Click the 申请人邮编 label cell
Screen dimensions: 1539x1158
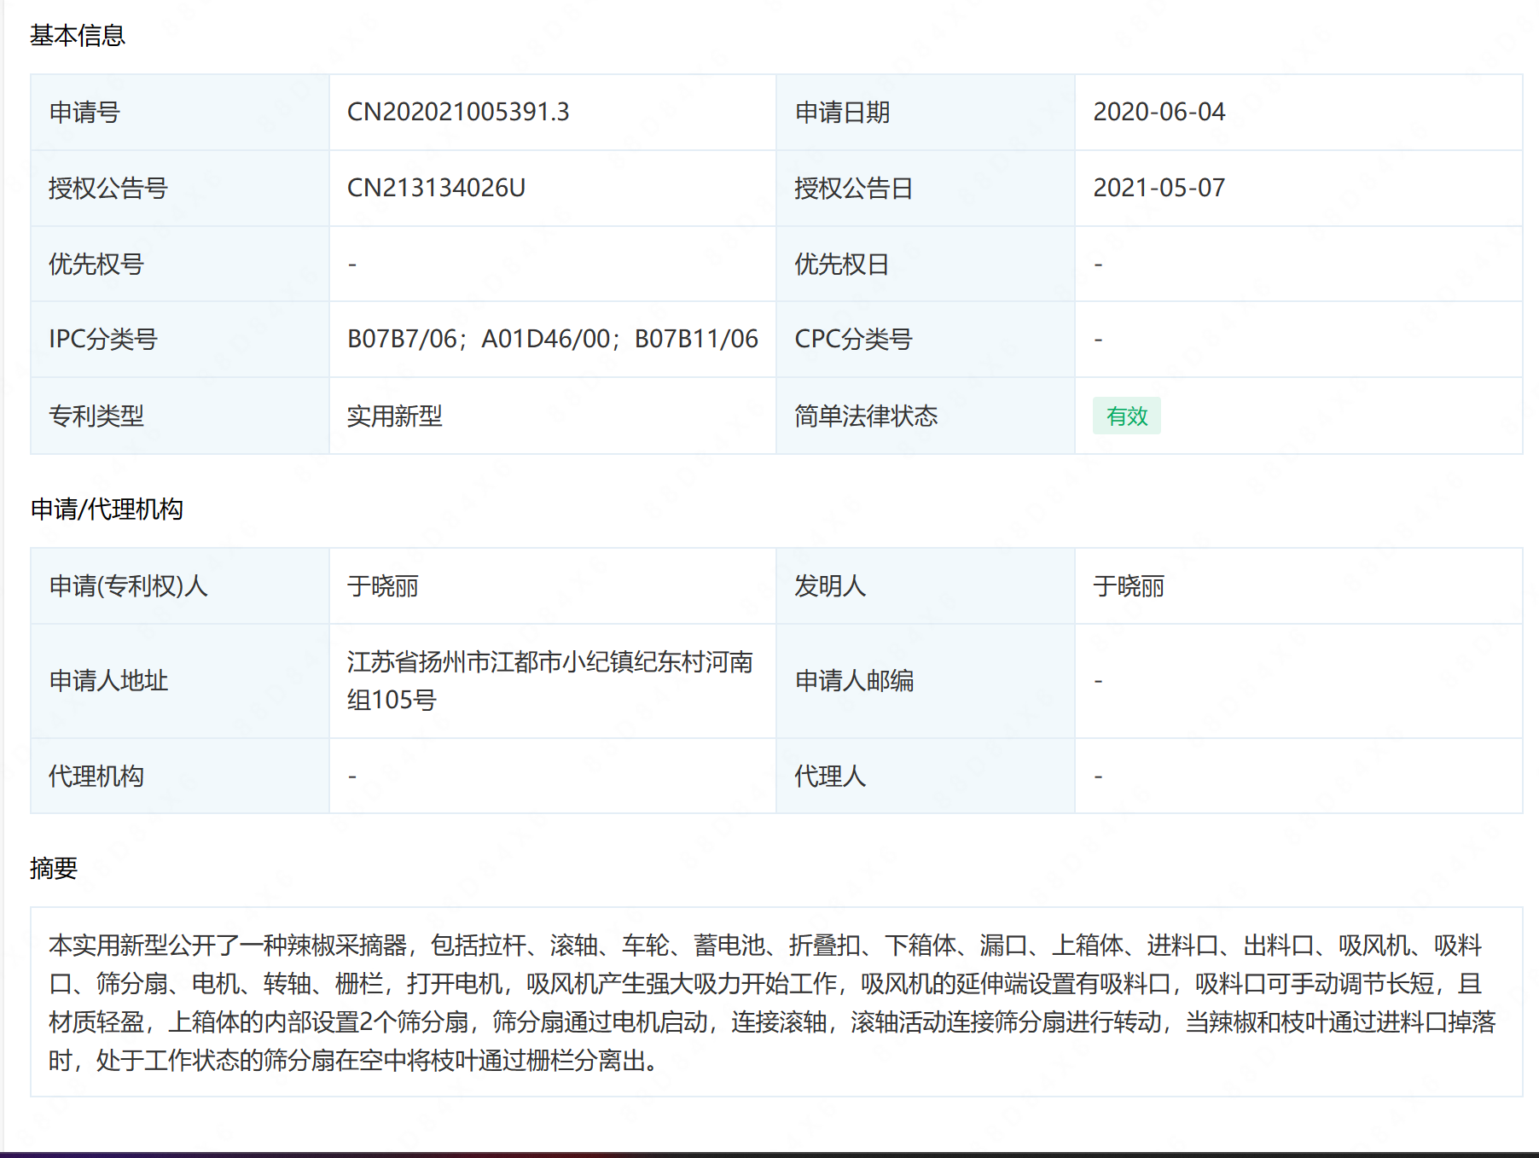[x=926, y=681]
